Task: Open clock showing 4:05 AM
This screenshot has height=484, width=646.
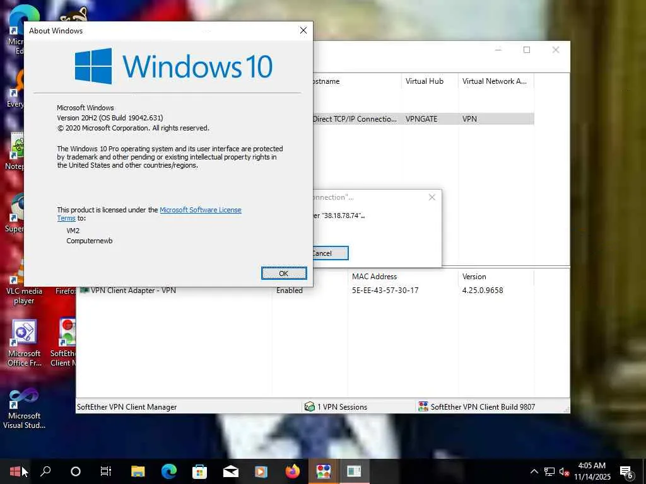Action: [x=592, y=471]
